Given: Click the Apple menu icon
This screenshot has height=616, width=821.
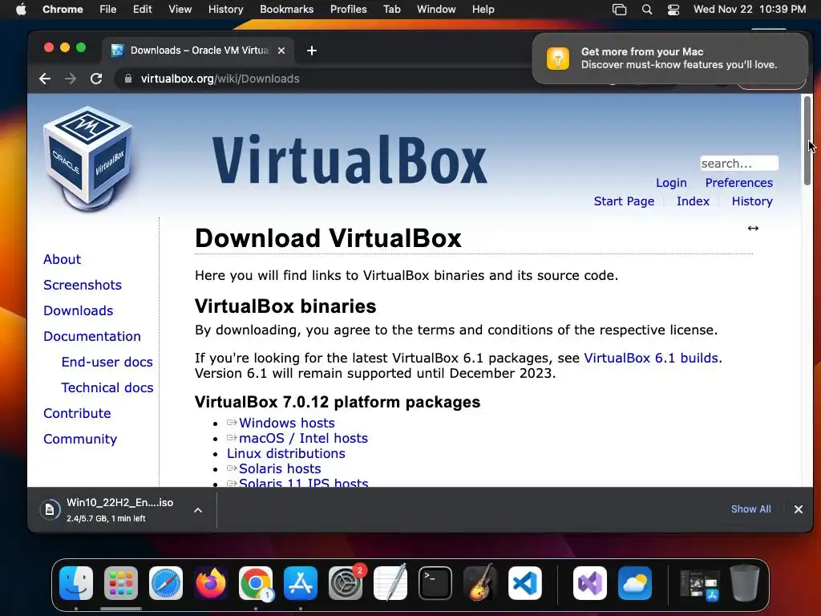Looking at the screenshot, I should [x=20, y=9].
